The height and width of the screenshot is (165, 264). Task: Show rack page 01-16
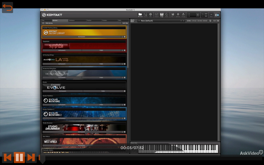(x=189, y=21)
